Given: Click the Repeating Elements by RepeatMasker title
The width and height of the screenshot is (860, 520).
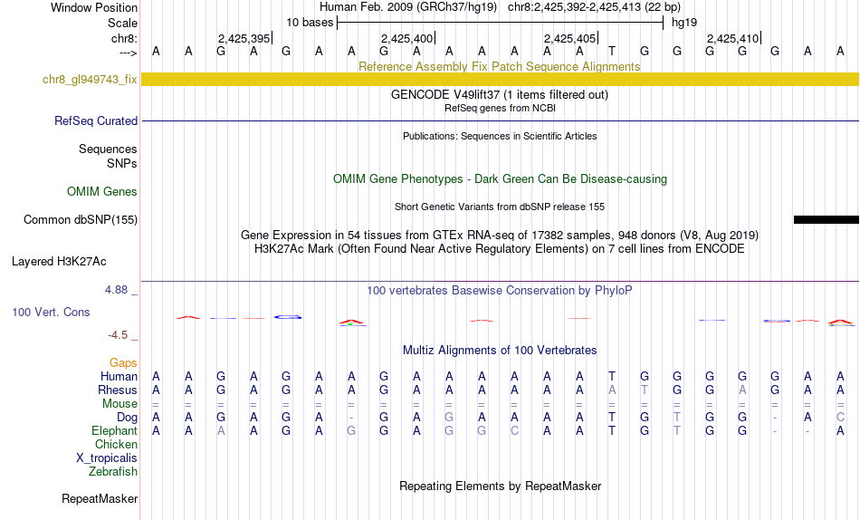Looking at the screenshot, I should 501,486.
